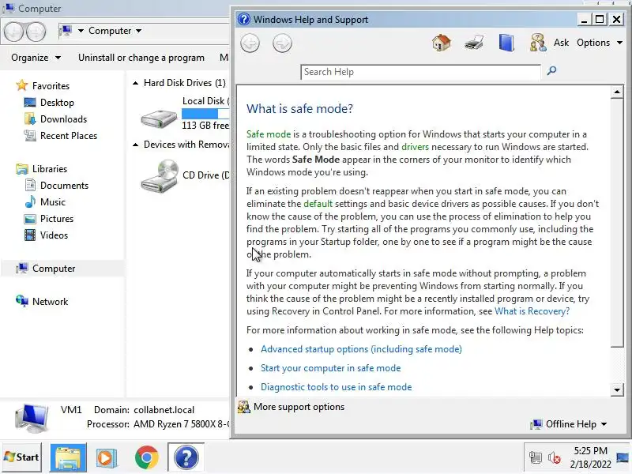
Task: Click forward button in Computer window
Action: pos(36,31)
